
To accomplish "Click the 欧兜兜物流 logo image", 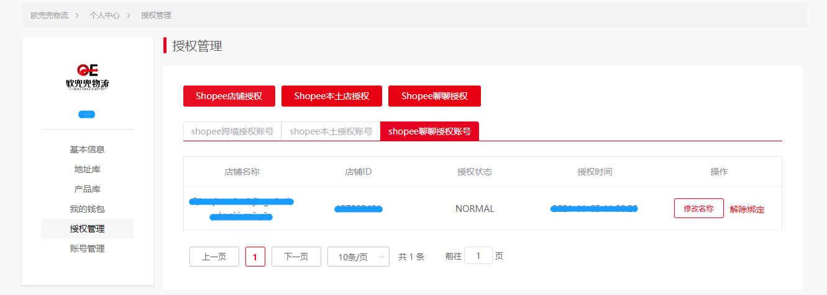I will (x=88, y=77).
